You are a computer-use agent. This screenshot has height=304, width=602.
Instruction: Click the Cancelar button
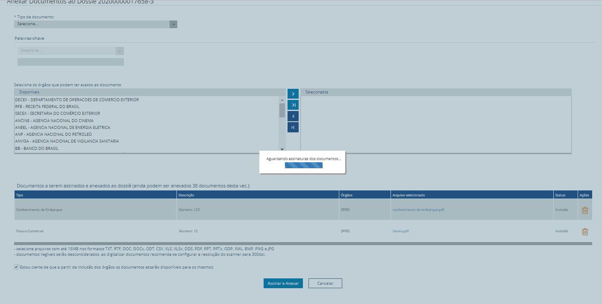325,284
